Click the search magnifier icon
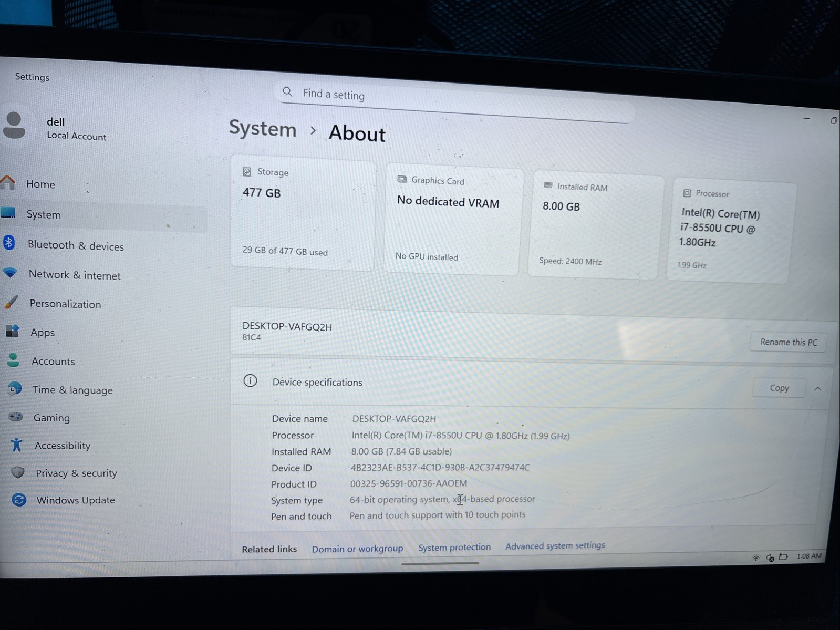Screen dimensions: 840x630 [x=287, y=92]
